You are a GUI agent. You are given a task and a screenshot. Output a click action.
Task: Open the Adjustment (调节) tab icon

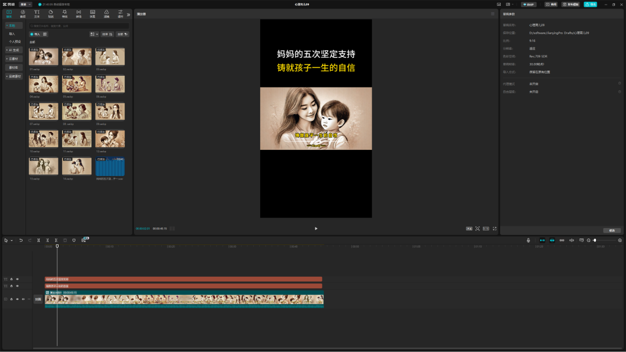click(121, 13)
